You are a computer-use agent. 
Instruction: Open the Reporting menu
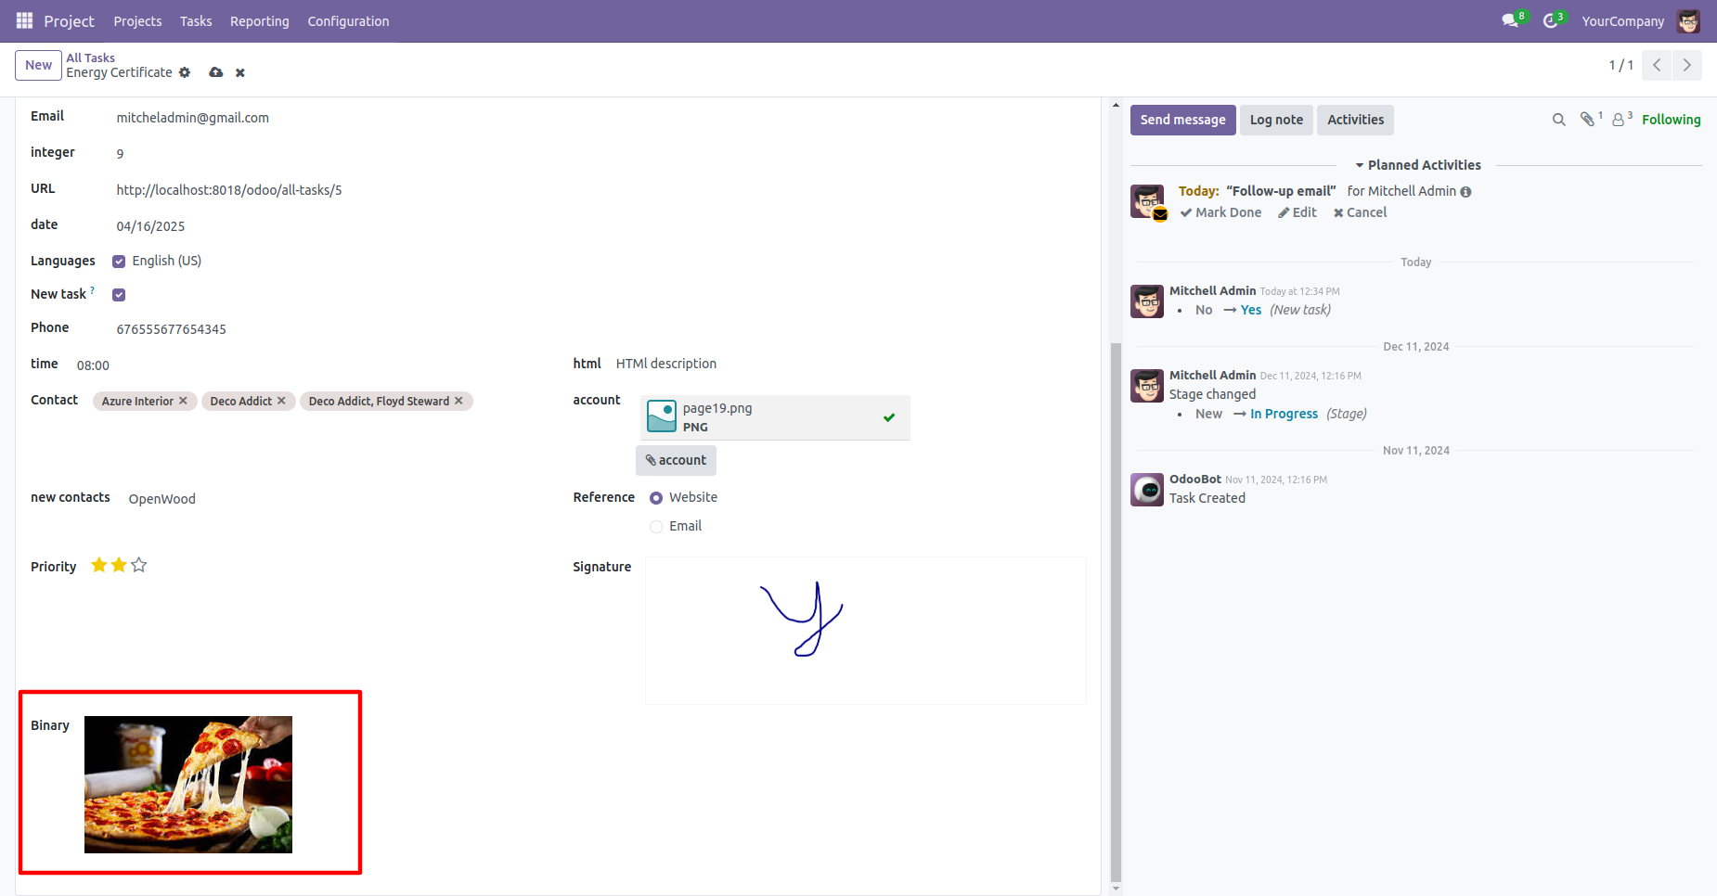click(260, 21)
